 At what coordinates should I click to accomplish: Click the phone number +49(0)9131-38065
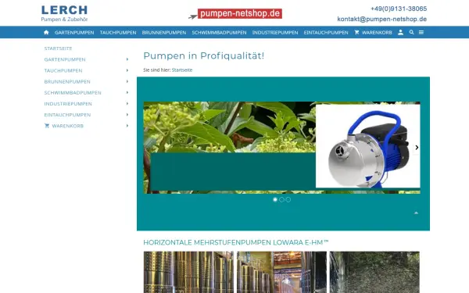399,9
